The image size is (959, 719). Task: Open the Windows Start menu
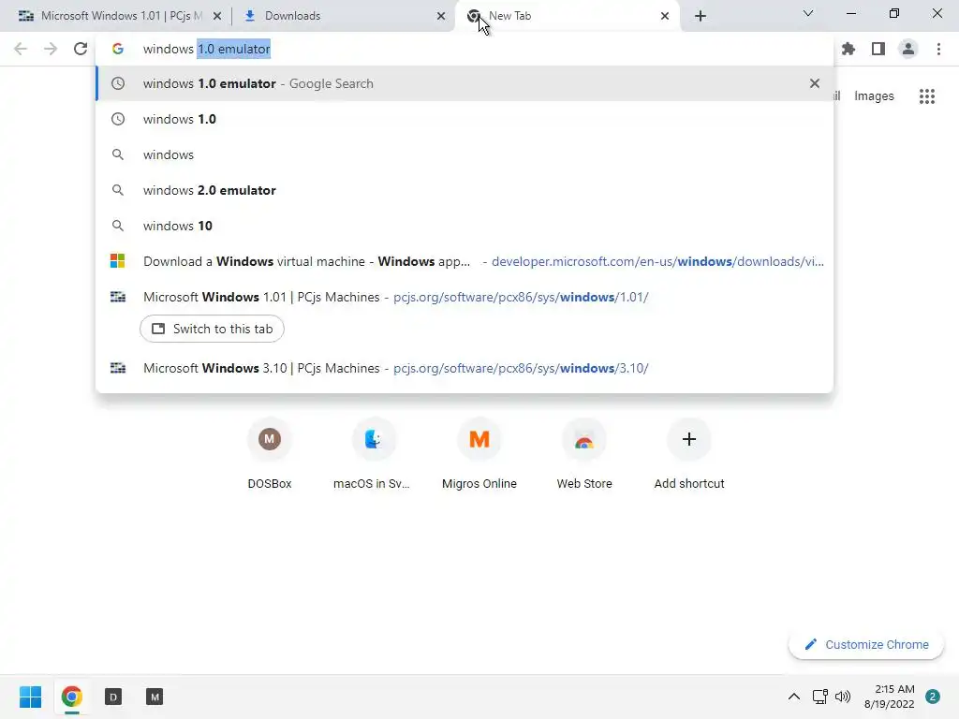31,697
